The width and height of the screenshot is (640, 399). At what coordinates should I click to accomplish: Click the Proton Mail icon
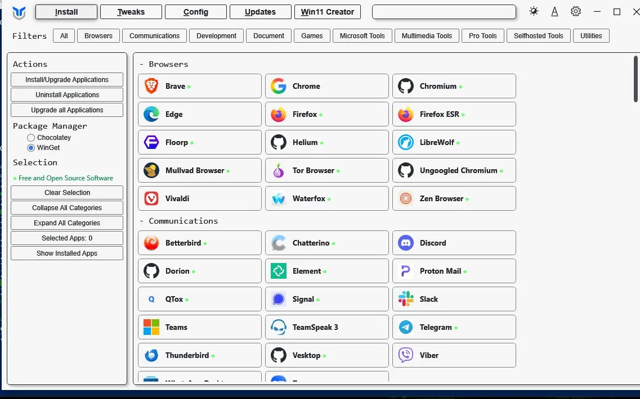(x=406, y=271)
